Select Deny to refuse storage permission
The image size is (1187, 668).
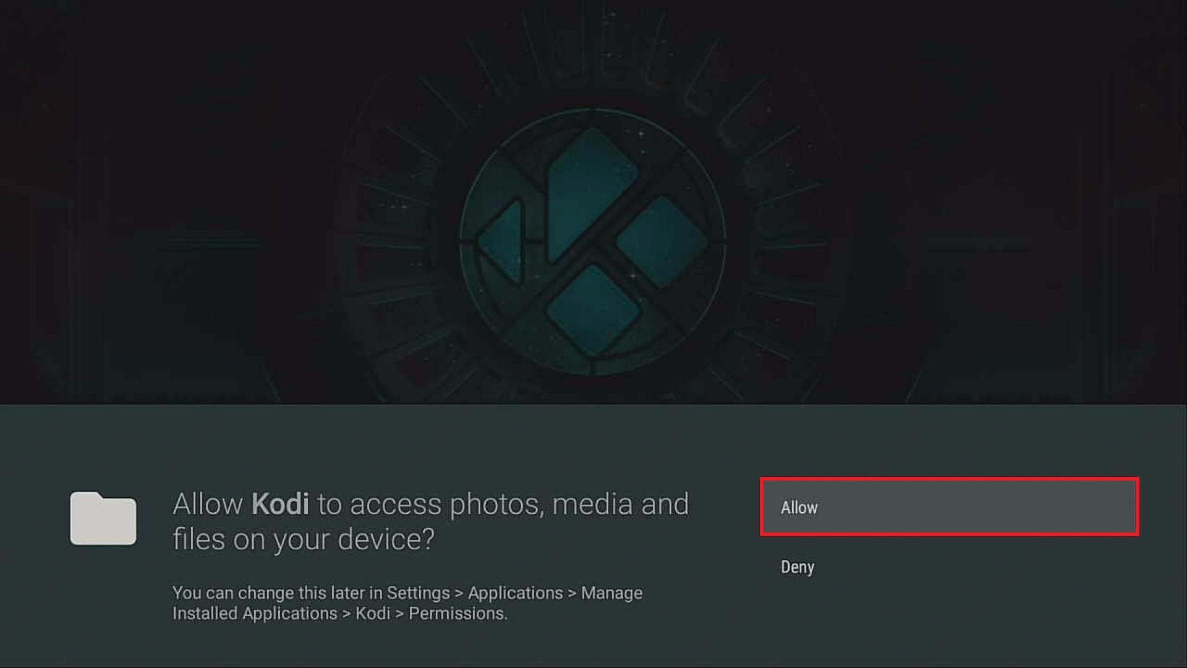(x=798, y=567)
